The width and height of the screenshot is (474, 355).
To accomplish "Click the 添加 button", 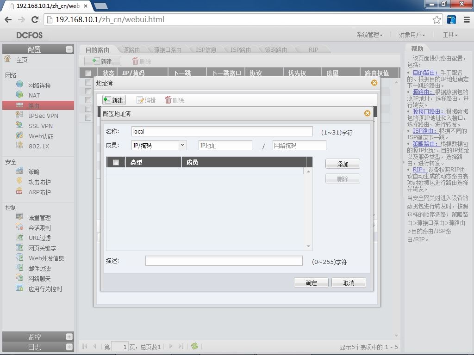I will coord(343,164).
